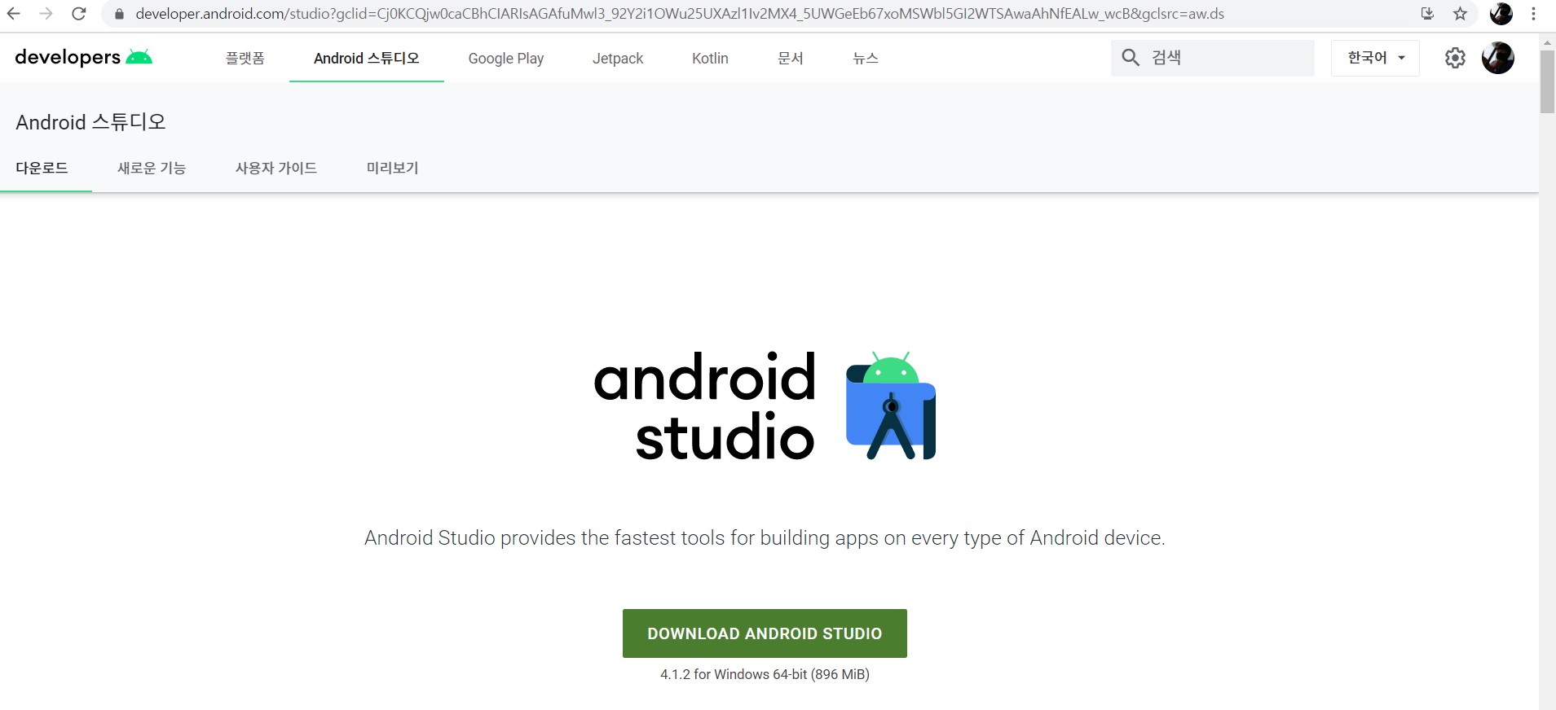This screenshot has width=1556, height=710.
Task: Switch to the 미리보기 tab
Action: click(392, 168)
